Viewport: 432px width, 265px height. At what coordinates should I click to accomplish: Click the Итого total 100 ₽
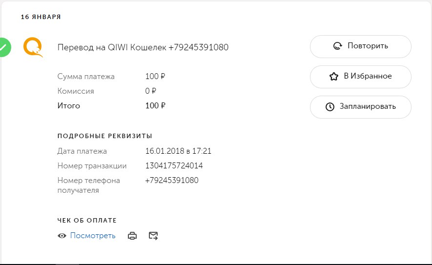155,106
